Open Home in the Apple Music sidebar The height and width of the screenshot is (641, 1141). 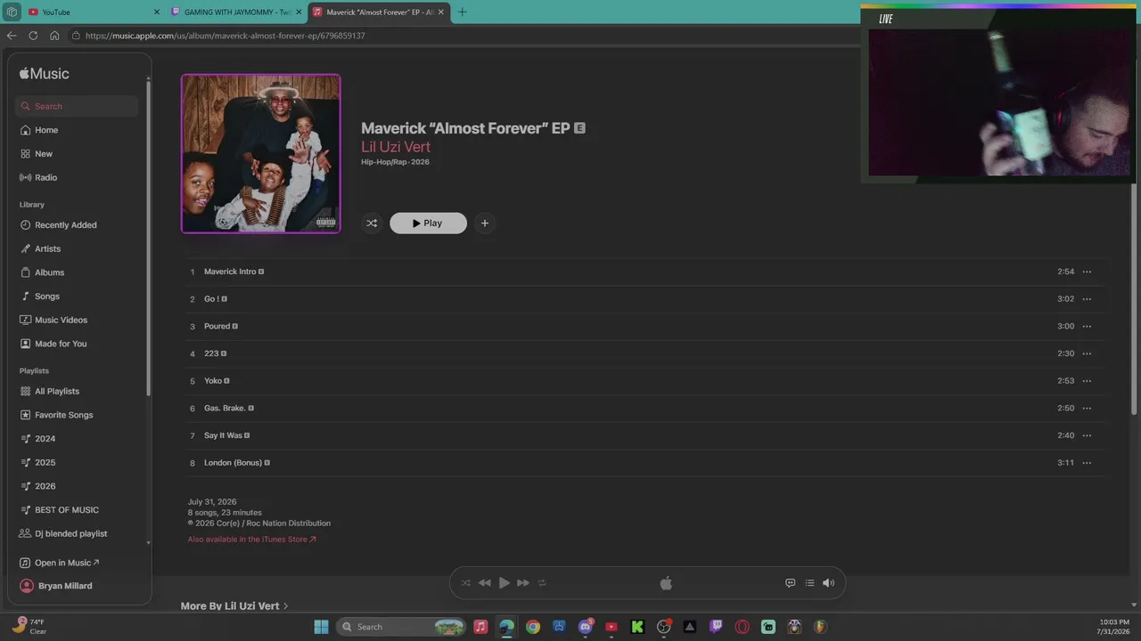point(46,130)
